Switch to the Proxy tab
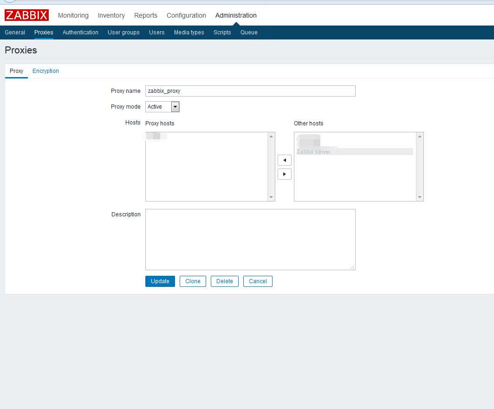494x409 pixels. pyautogui.click(x=16, y=71)
